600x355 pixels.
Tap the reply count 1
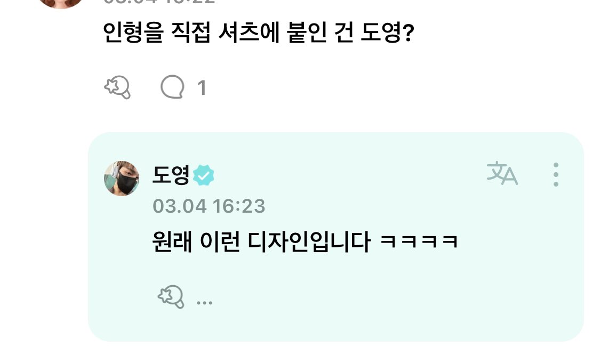point(202,87)
